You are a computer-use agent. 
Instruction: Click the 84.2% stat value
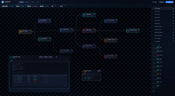point(42,6)
